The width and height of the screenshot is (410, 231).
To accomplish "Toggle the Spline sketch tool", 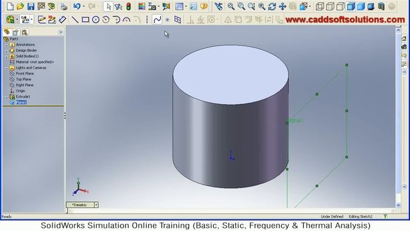I will click(157, 19).
